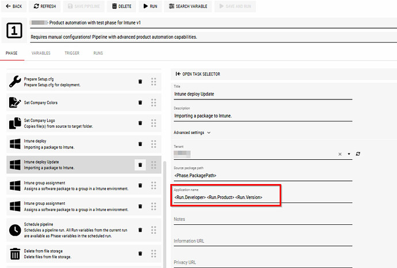The width and height of the screenshot is (397, 268).
Task: Select the Intune deploy task
Action: (x=69, y=144)
